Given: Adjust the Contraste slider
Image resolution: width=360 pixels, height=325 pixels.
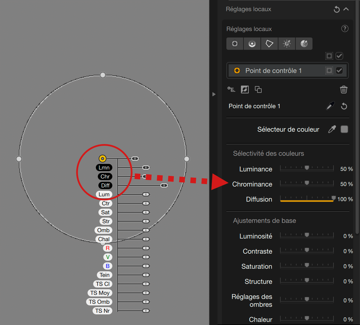Looking at the screenshot, I should (x=307, y=250).
